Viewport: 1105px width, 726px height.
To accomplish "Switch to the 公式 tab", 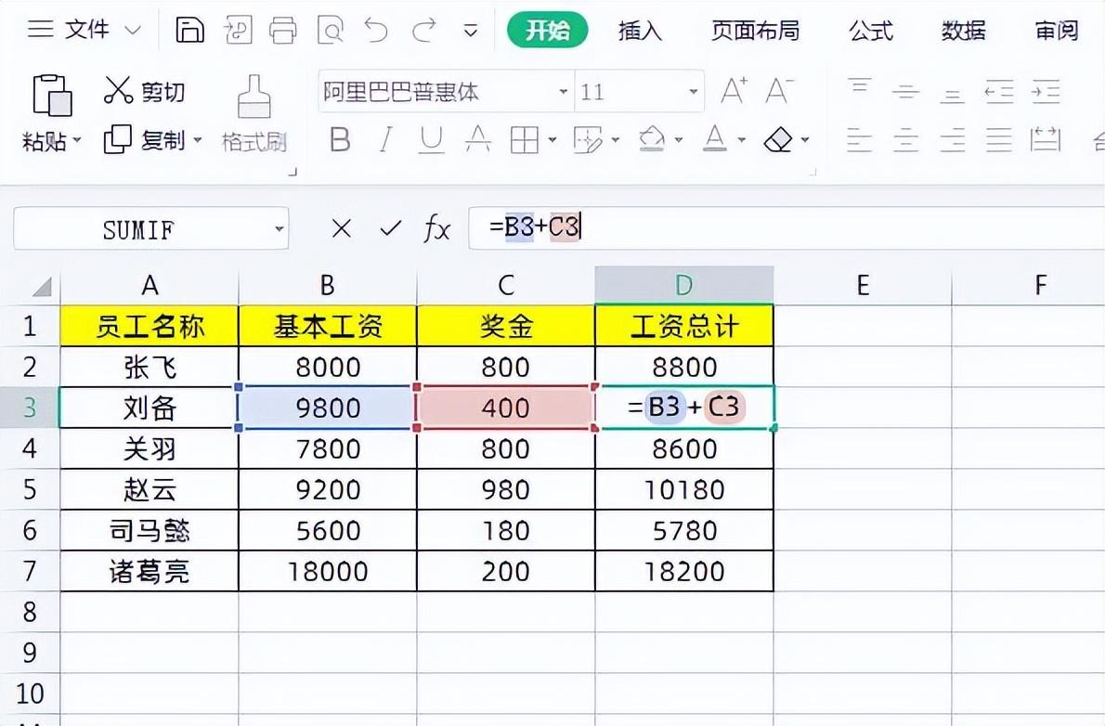I will coord(871,31).
